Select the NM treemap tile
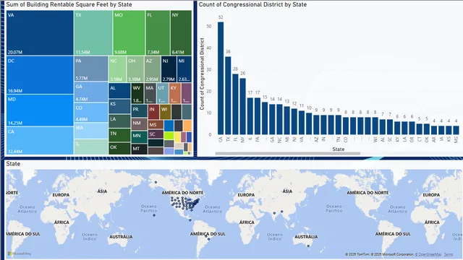The width and height of the screenshot is (463, 260). click(x=139, y=124)
